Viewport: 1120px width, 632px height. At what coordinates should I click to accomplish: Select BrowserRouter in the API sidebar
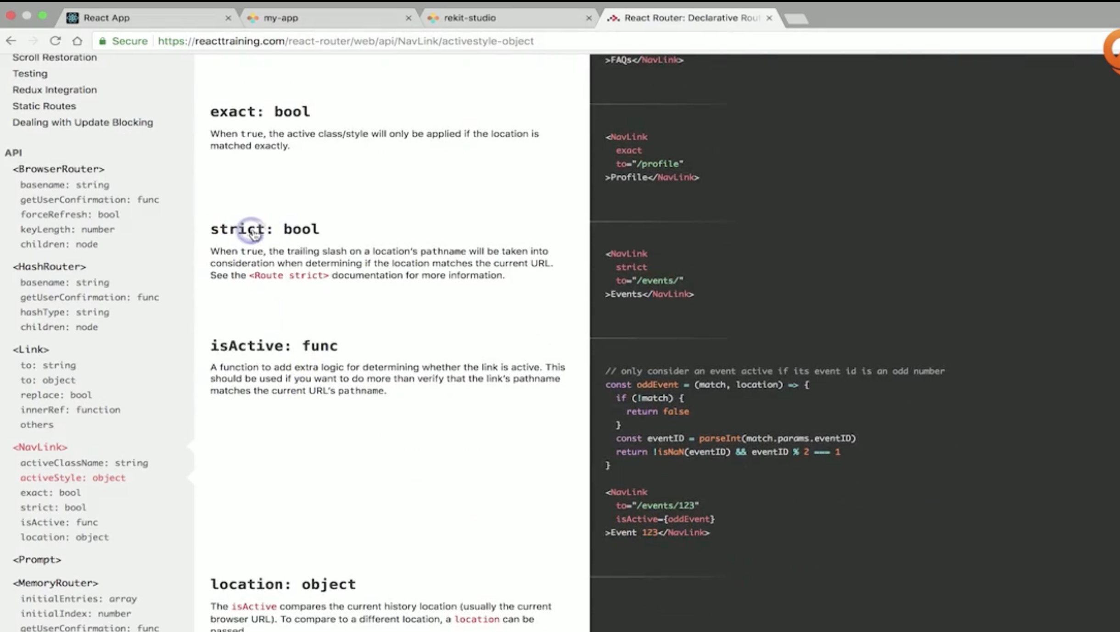(x=58, y=169)
